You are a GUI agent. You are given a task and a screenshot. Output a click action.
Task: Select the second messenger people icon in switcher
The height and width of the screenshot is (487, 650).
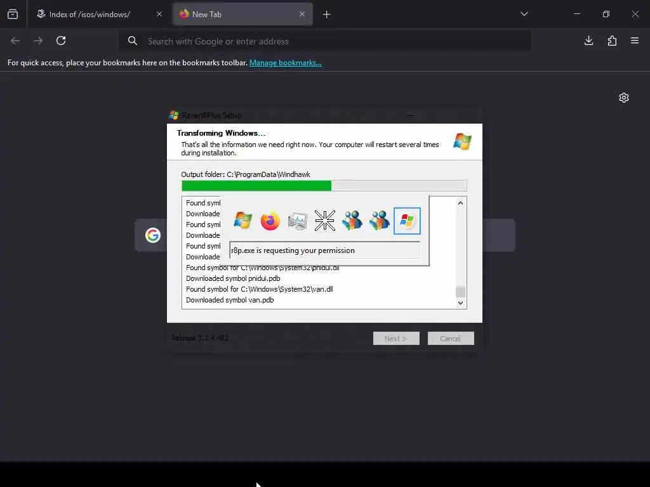[x=380, y=220]
